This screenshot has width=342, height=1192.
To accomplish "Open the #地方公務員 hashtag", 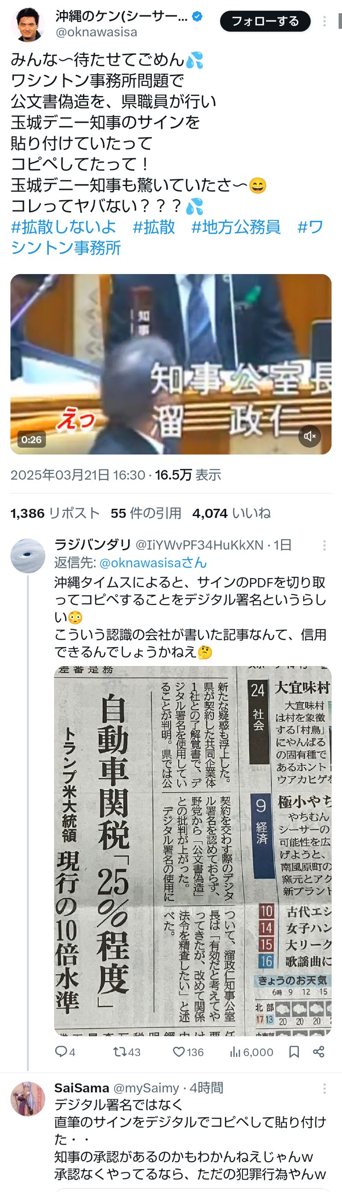I will pos(236,227).
